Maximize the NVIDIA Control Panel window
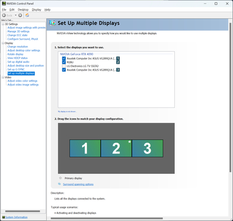 216,3
